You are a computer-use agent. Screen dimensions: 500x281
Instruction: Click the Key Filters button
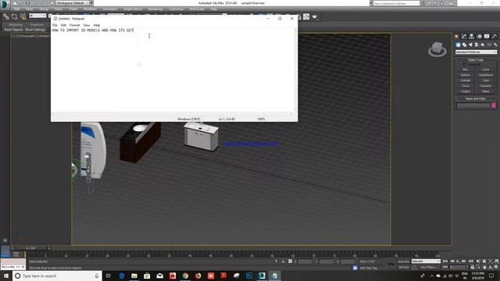click(x=428, y=267)
